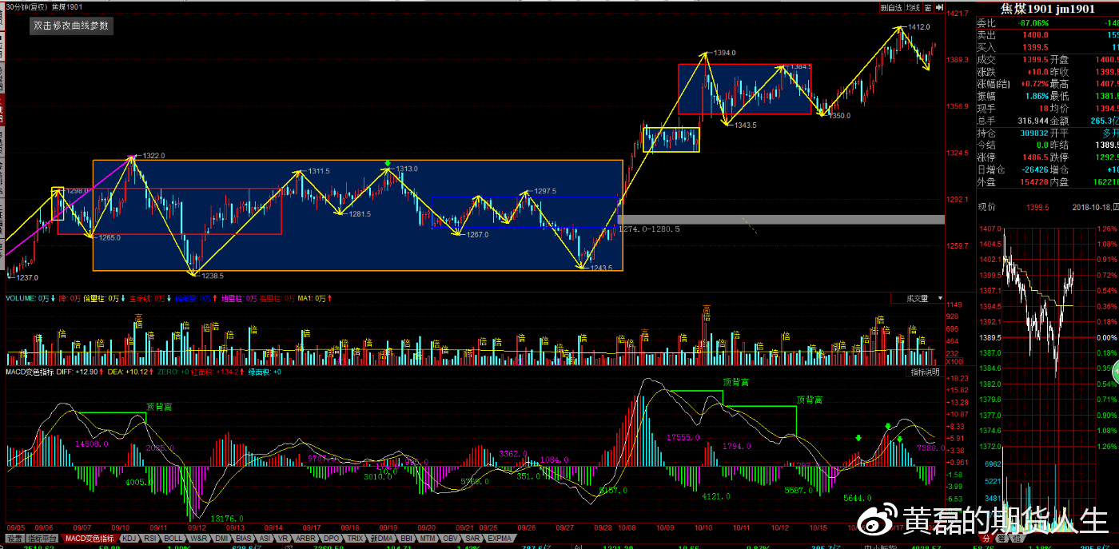Click the first 顶背离 divergence label in MACD
Image resolution: width=1119 pixels, height=549 pixels.
(x=159, y=407)
